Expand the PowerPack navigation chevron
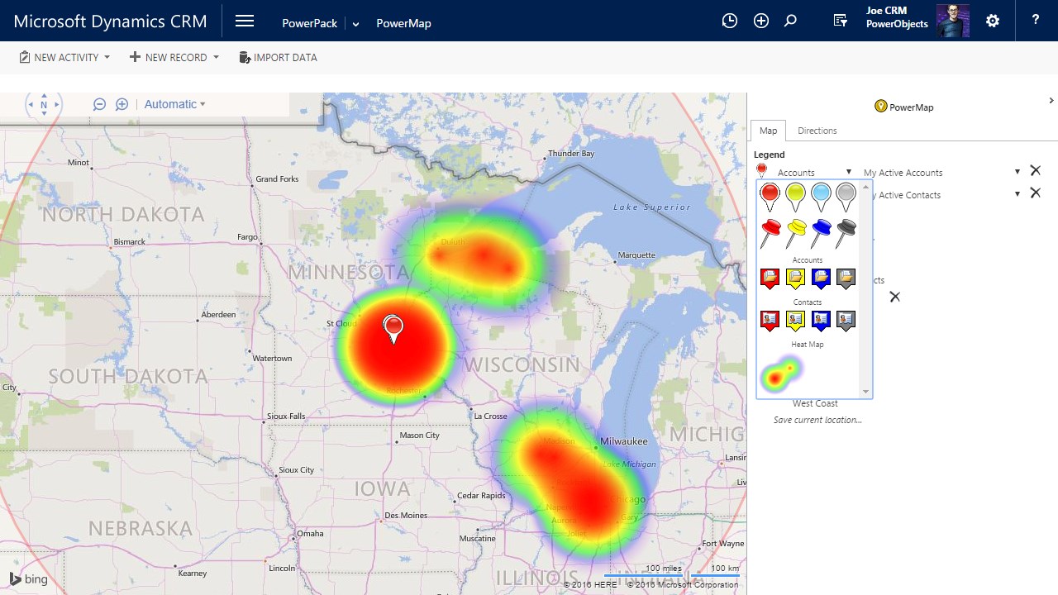 [x=355, y=24]
